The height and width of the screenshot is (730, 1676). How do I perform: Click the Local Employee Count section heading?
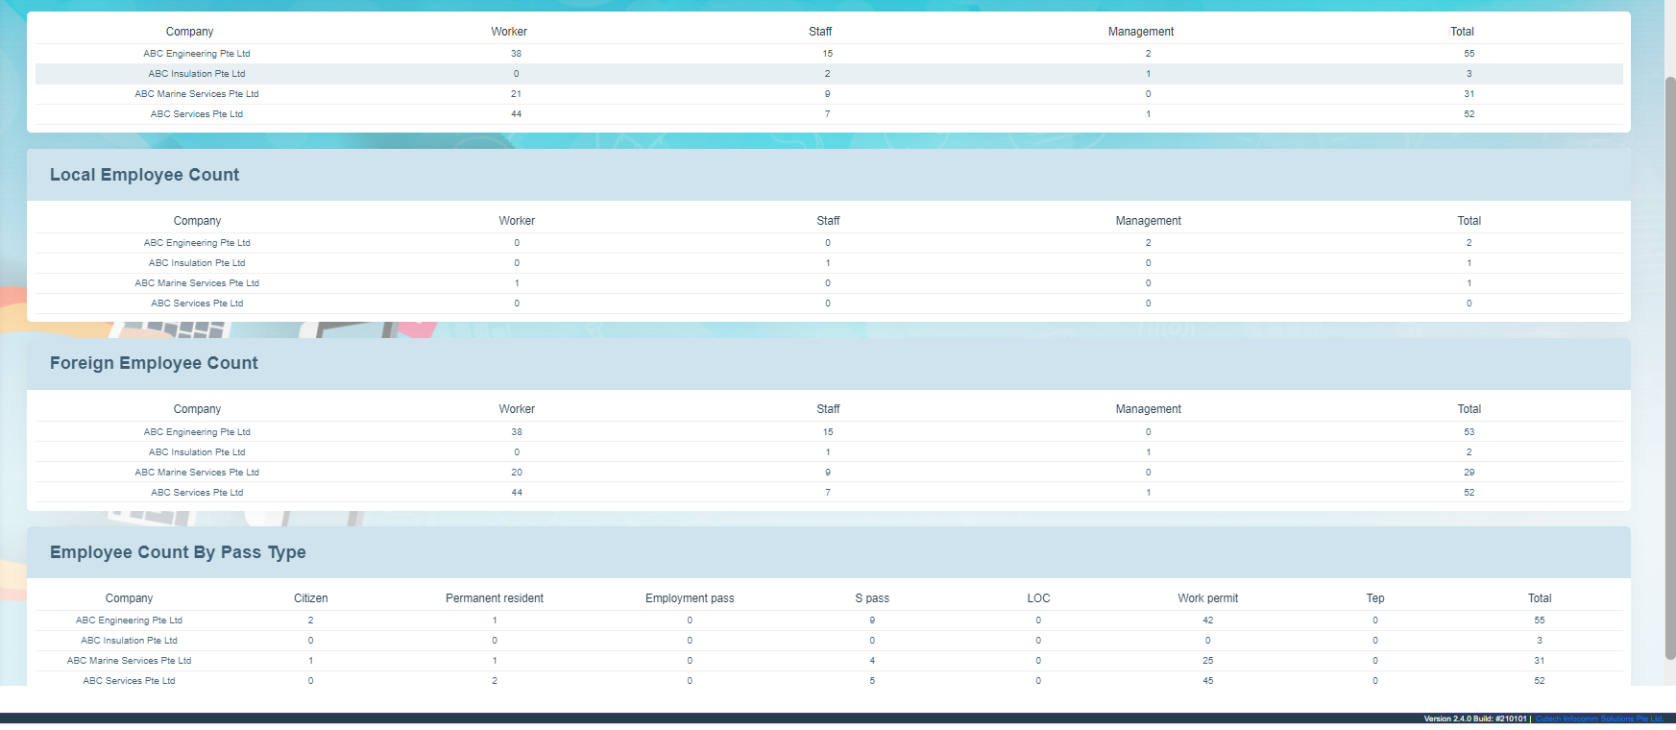click(144, 175)
